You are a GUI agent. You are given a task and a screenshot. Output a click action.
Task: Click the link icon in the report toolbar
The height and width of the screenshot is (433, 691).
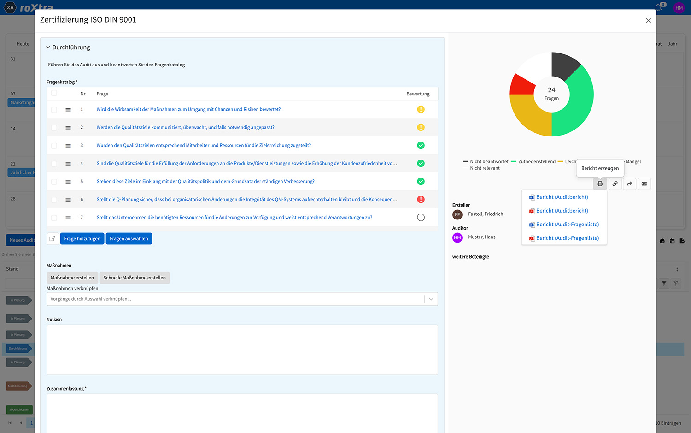[615, 184]
